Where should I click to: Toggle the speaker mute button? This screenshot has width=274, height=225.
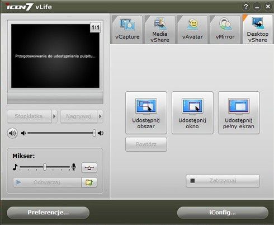point(12,133)
